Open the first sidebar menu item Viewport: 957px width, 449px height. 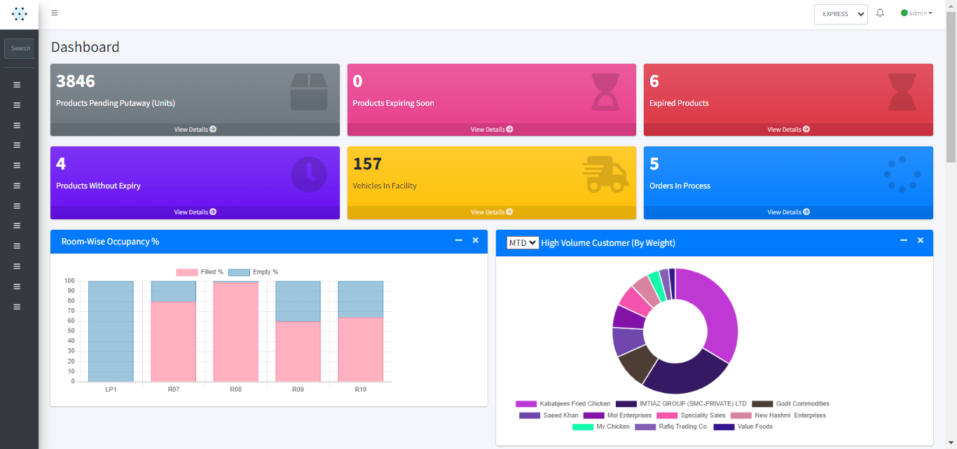[x=17, y=85]
